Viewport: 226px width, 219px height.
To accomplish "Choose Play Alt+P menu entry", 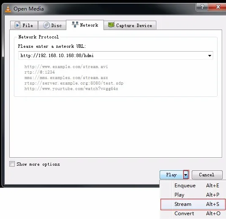I will (x=193, y=195).
